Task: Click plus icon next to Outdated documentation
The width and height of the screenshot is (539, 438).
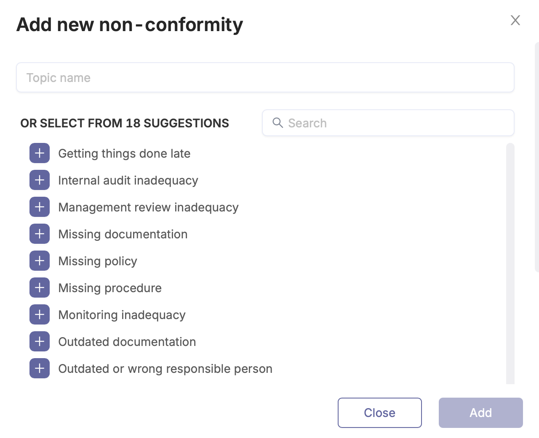Action: pyautogui.click(x=40, y=341)
